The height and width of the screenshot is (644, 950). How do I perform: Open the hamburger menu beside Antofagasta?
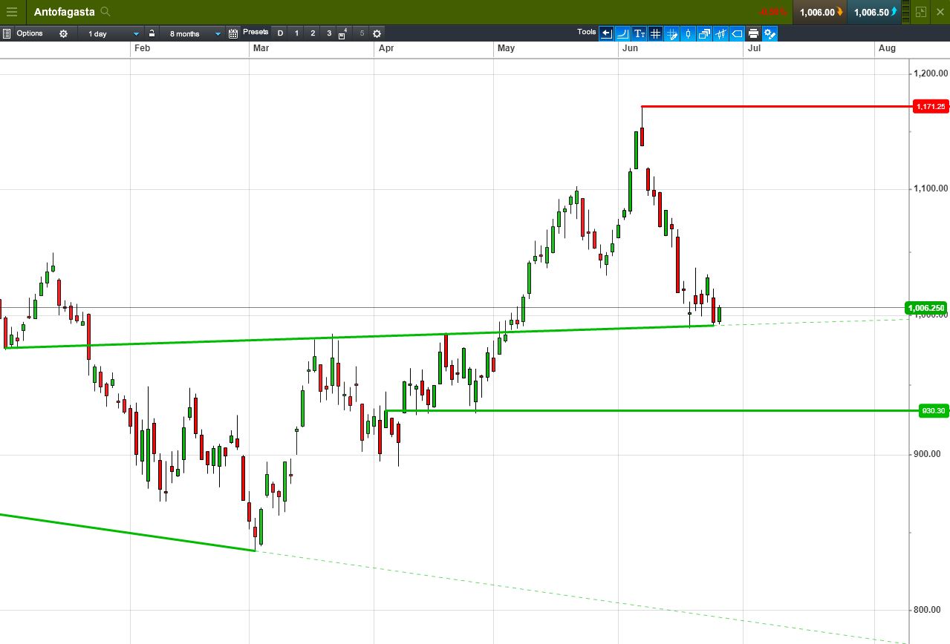[12, 12]
